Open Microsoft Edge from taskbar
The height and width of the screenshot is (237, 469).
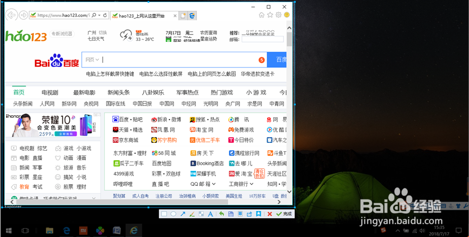67,231
